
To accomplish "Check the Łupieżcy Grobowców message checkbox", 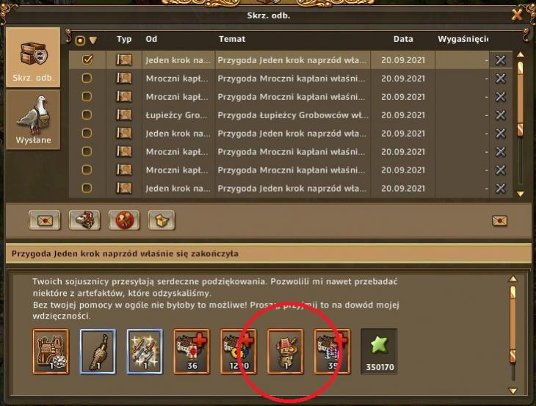I will click(87, 115).
